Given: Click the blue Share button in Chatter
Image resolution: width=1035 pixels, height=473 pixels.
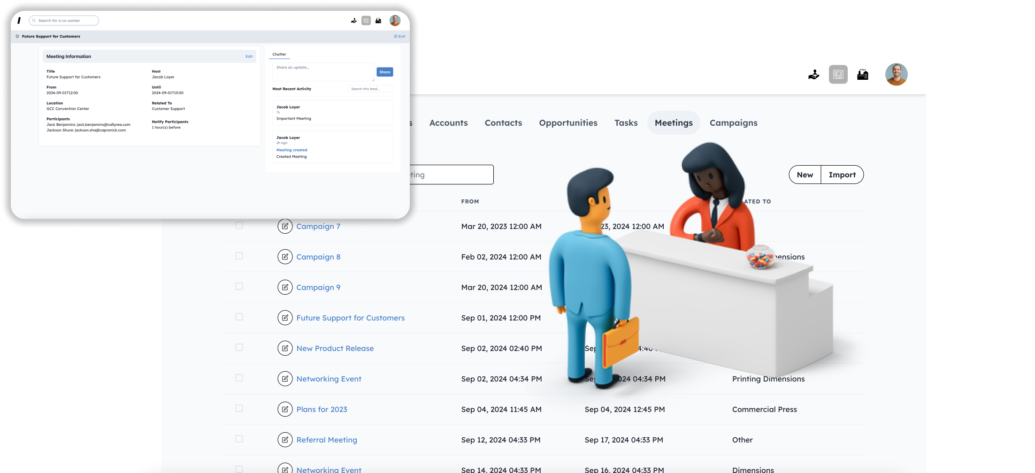Looking at the screenshot, I should (x=384, y=72).
